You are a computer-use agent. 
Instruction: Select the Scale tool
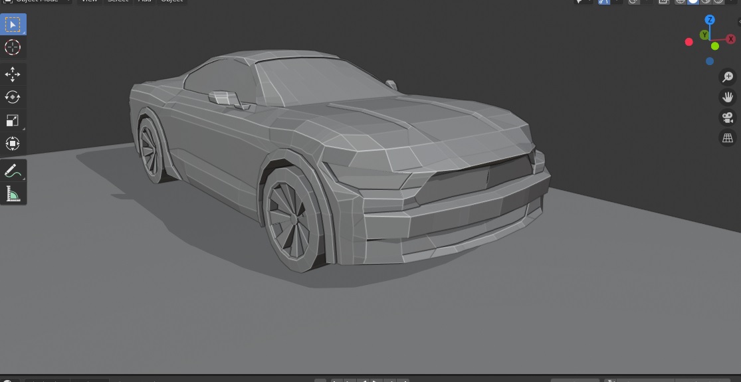click(x=13, y=120)
